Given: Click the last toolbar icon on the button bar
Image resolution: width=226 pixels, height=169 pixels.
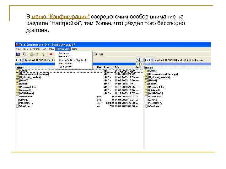Looking at the screenshot, I should [101, 54].
